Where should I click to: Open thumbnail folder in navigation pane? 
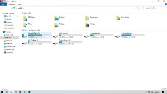coord(10,25)
